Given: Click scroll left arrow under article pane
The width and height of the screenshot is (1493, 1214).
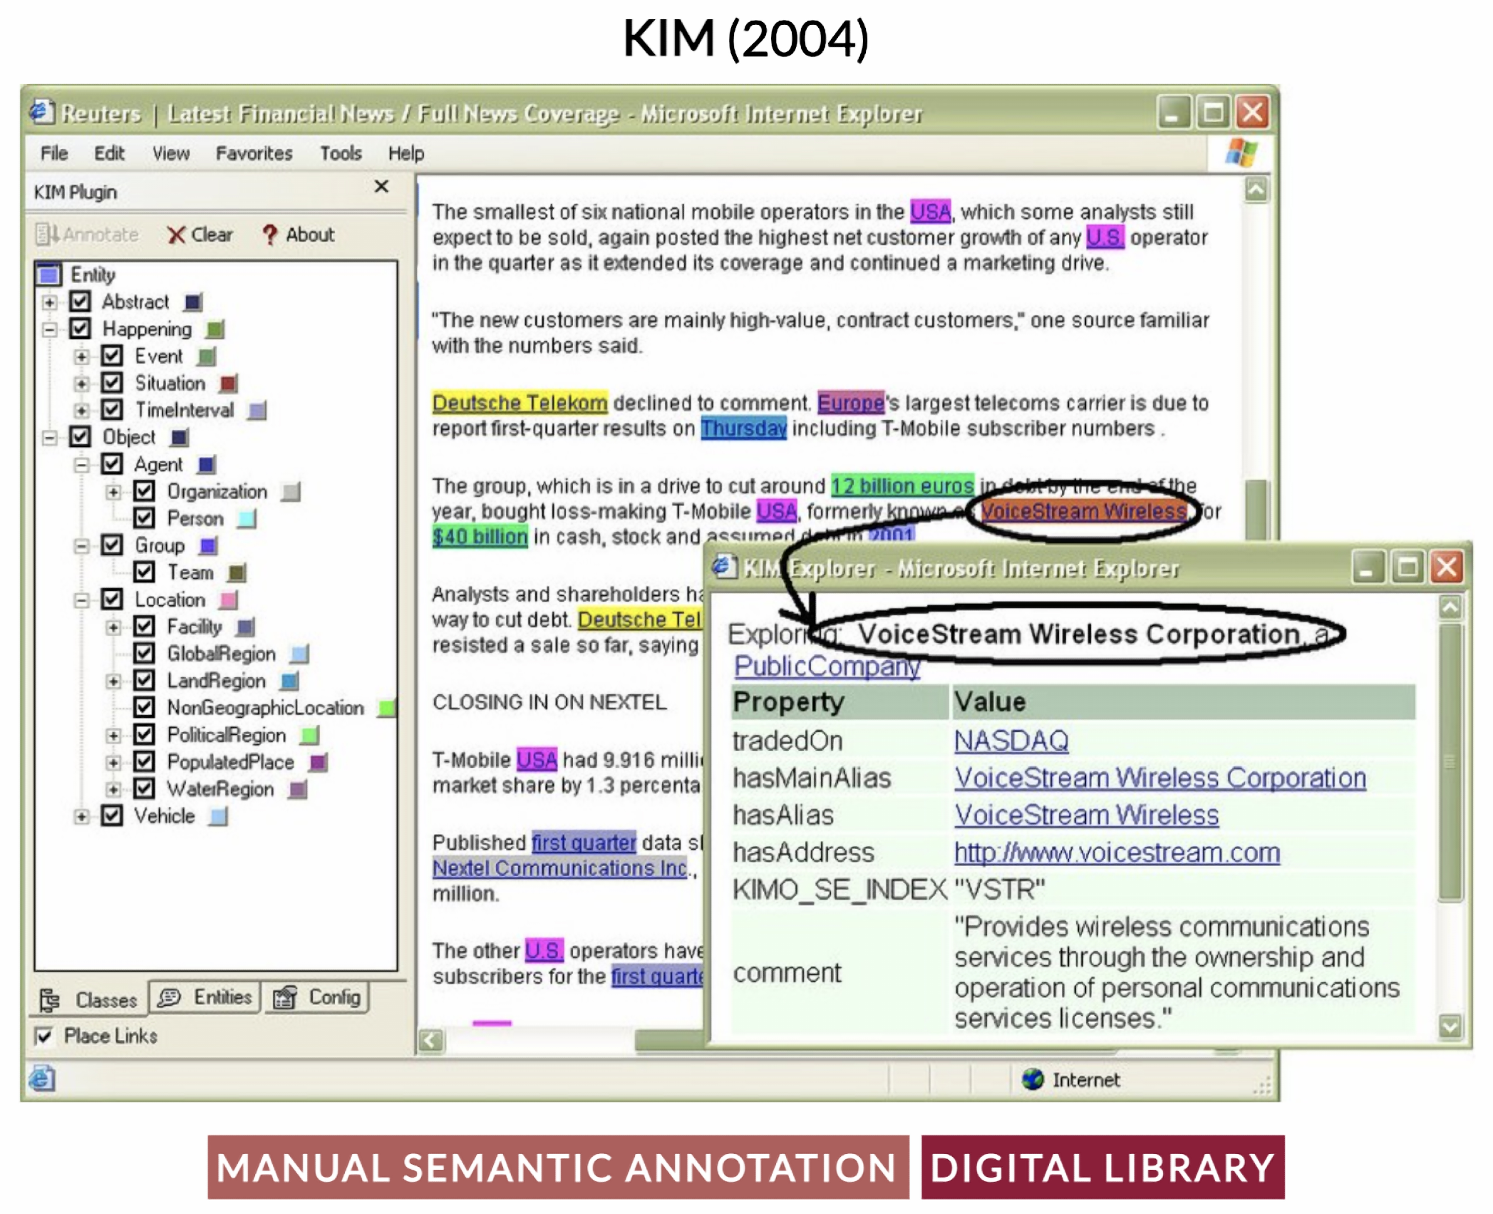Looking at the screenshot, I should coord(430,1040).
